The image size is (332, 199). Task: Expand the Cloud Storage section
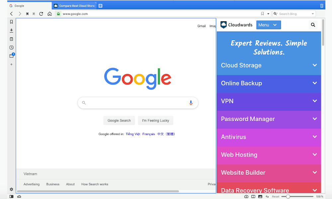point(269,65)
